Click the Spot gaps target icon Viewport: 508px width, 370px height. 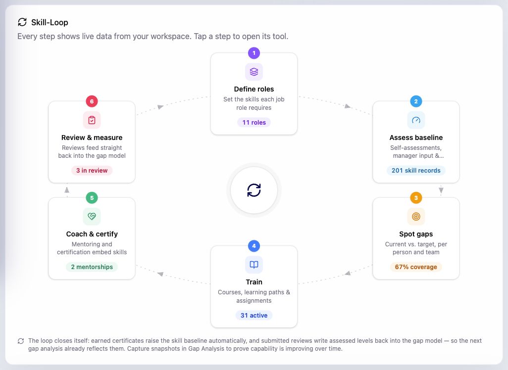[x=416, y=216]
